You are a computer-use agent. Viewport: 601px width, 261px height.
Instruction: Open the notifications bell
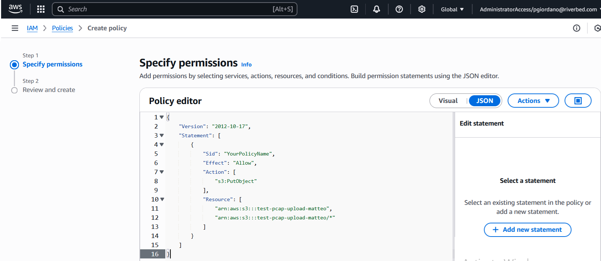[376, 9]
